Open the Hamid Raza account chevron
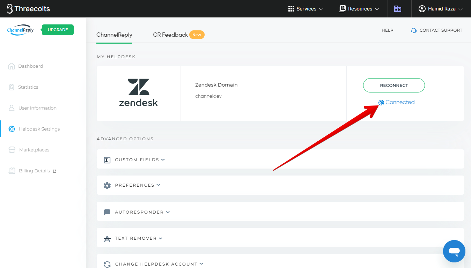This screenshot has height=268, width=471. (x=460, y=9)
